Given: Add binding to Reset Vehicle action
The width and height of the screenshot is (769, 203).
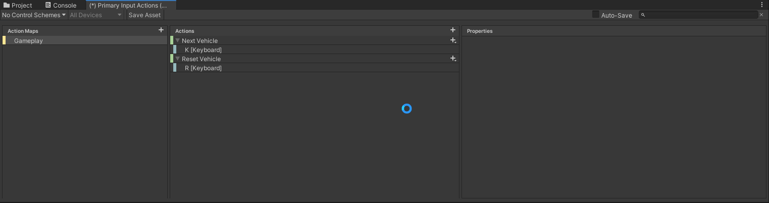Looking at the screenshot, I should (x=453, y=59).
